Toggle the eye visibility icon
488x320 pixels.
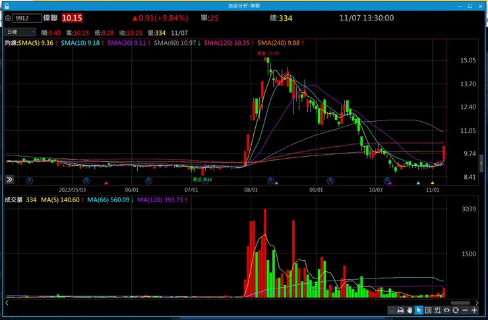click(446, 310)
